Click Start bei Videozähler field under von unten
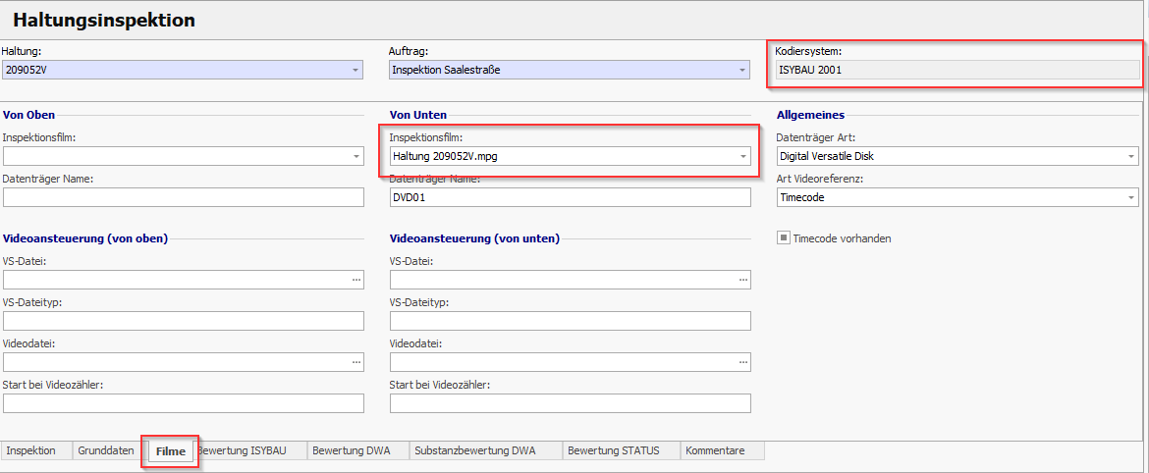This screenshot has height=473, width=1149. pos(570,403)
